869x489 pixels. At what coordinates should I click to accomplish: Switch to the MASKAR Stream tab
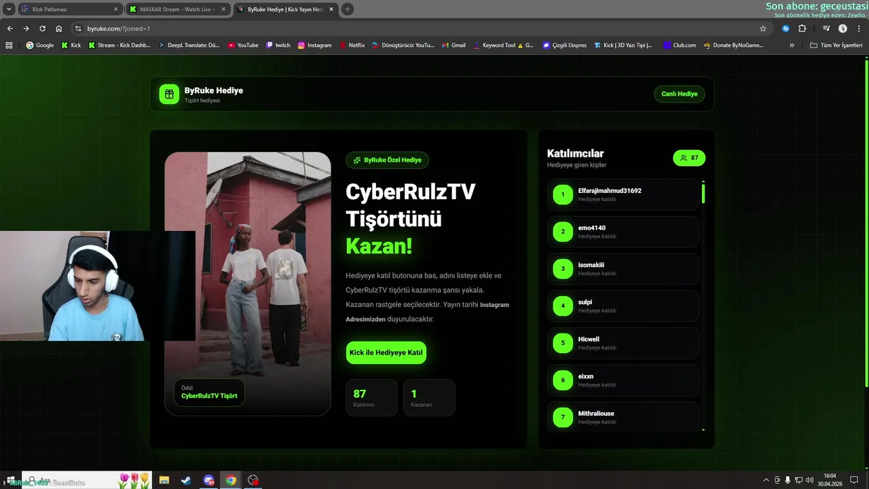click(178, 10)
